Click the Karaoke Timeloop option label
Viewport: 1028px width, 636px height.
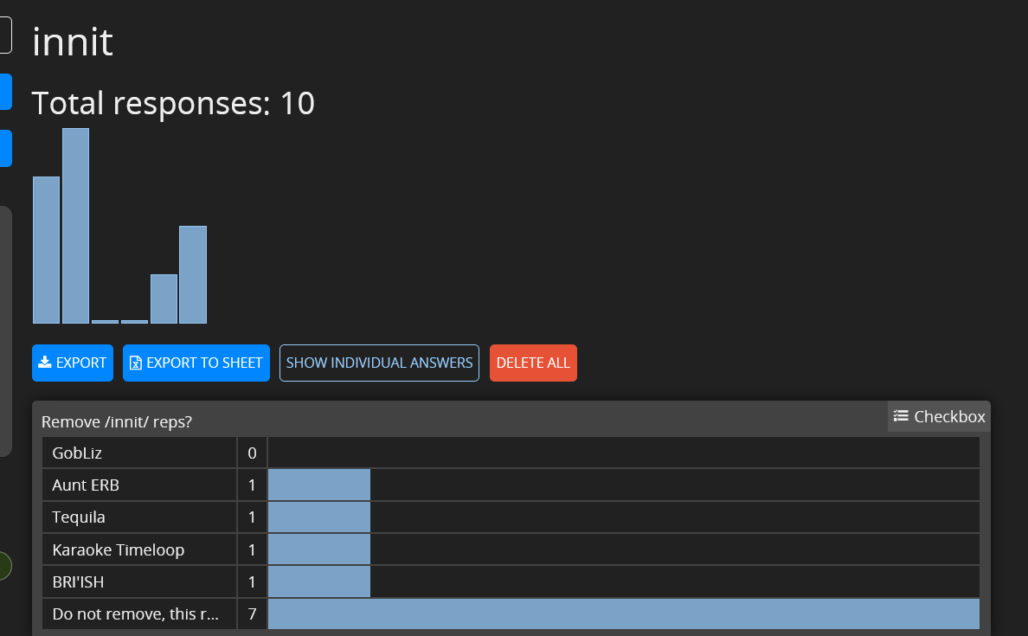tap(118, 549)
